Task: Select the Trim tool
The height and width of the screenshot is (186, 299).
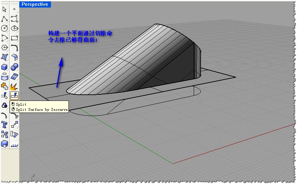Action: 4,96
